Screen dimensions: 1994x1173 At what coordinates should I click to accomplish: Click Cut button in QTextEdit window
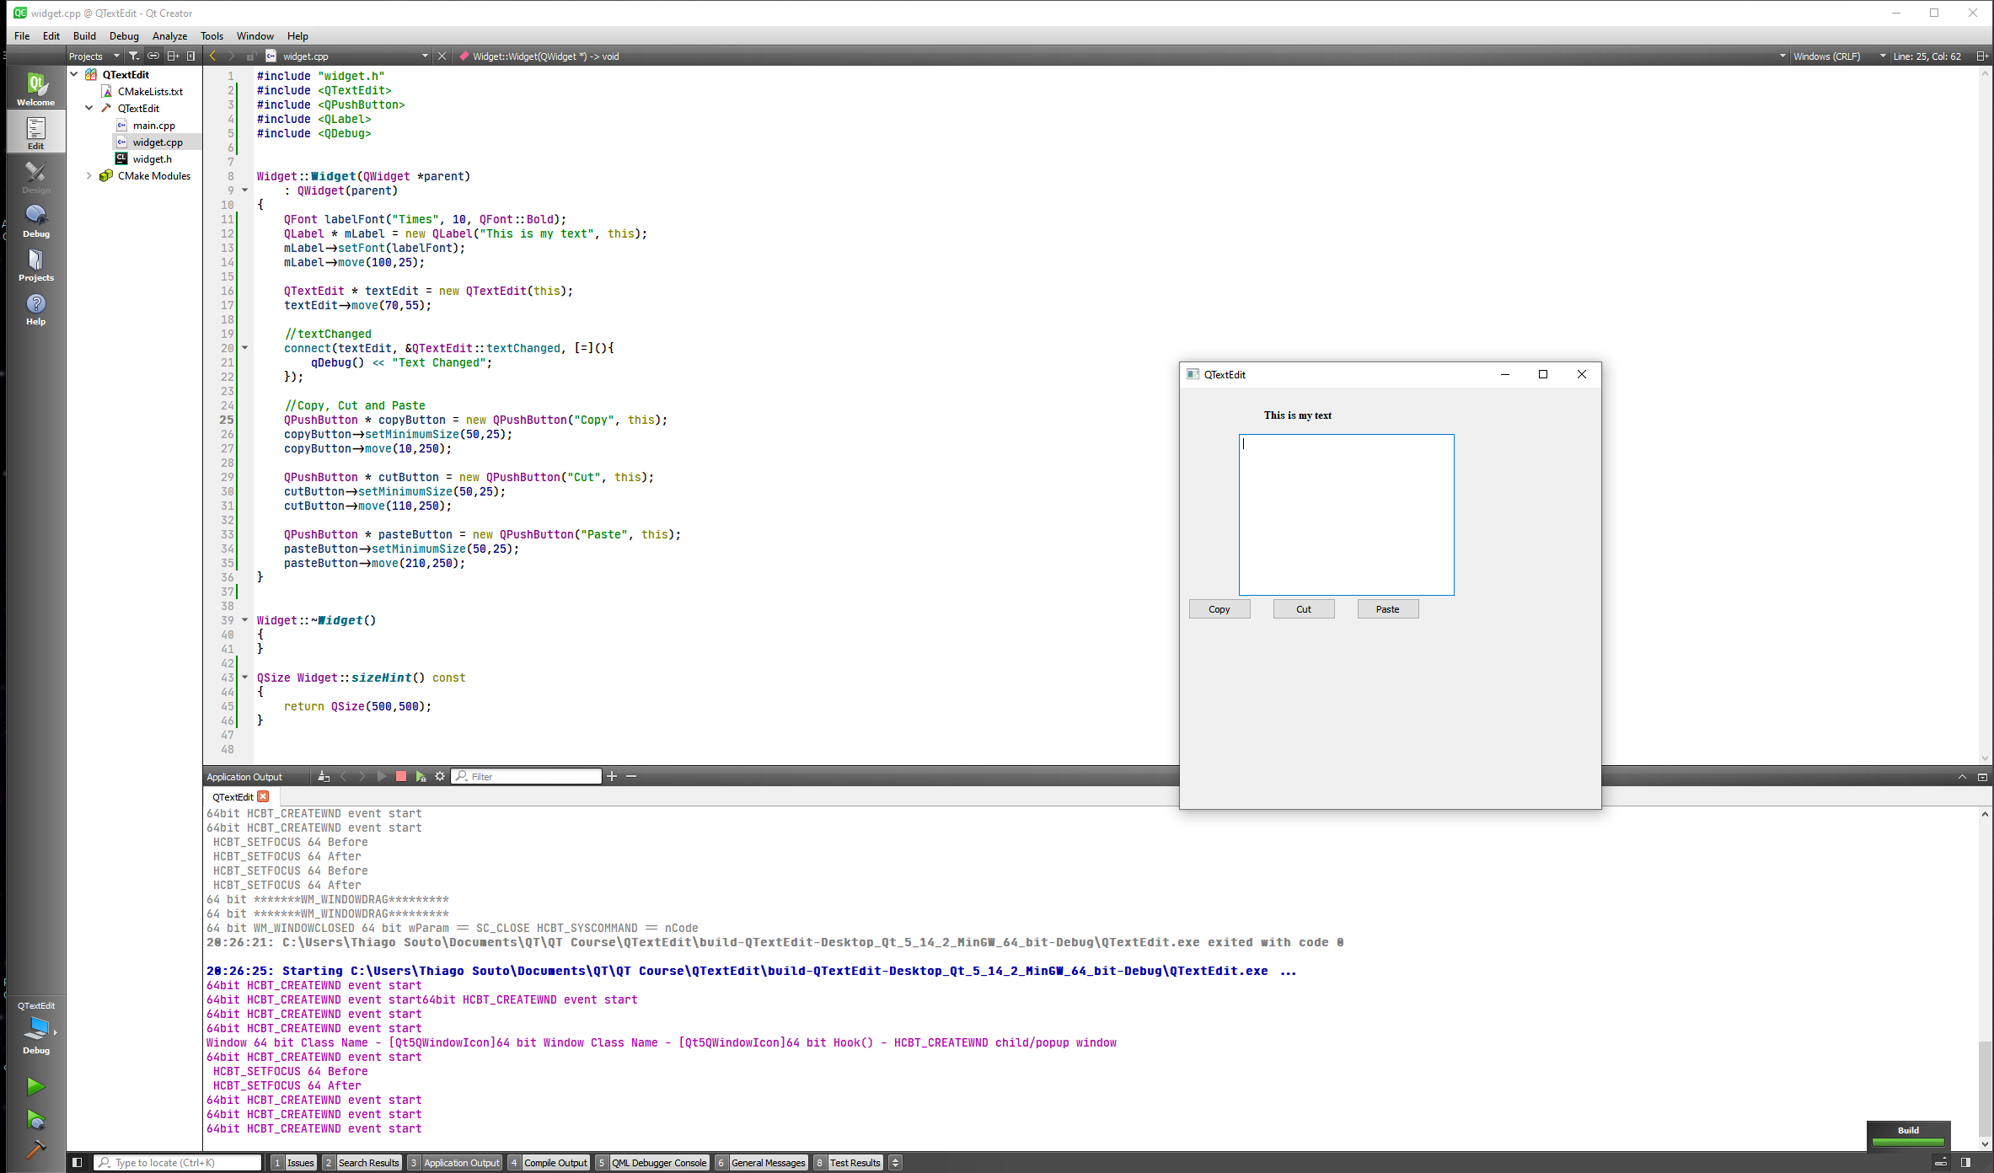point(1303,609)
